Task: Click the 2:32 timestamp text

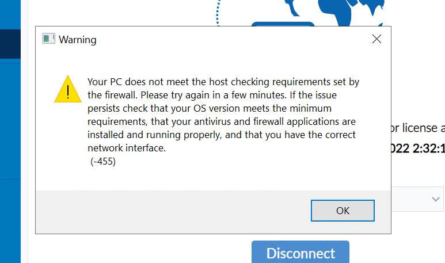Action: click(418, 148)
